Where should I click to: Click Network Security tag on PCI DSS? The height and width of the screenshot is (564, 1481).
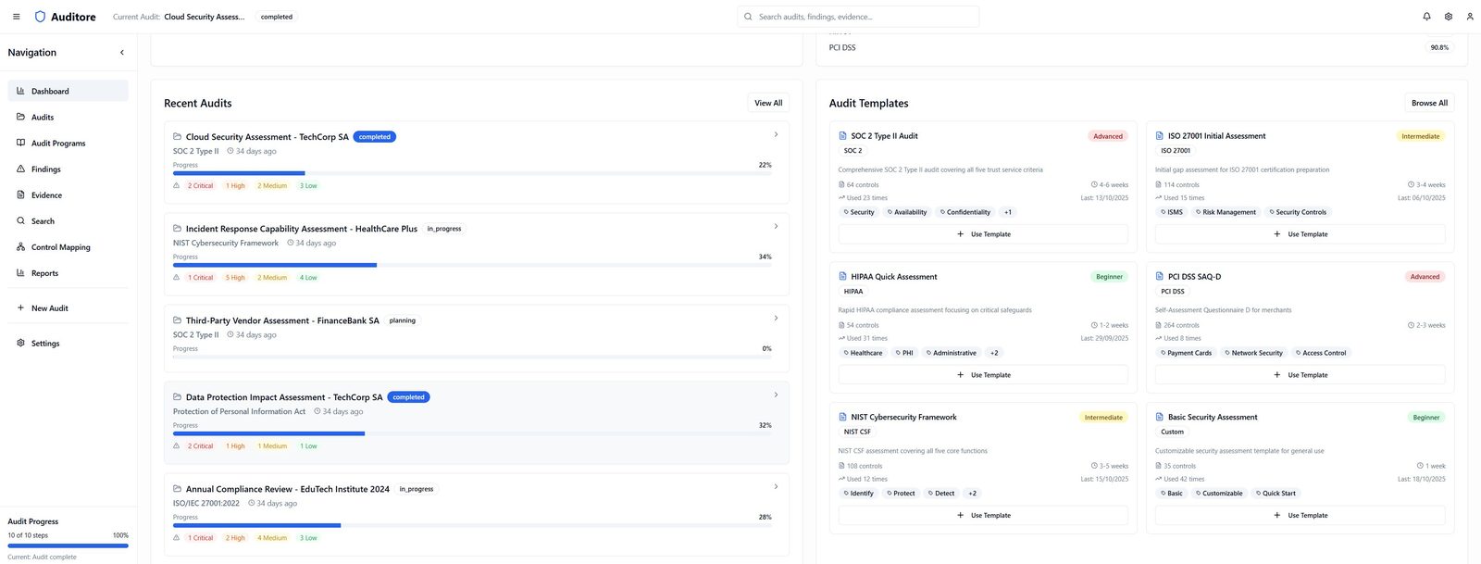[x=1253, y=353]
